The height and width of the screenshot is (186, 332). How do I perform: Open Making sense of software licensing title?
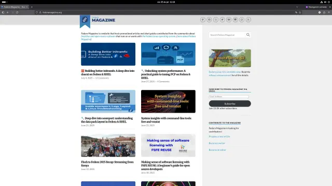click(x=165, y=165)
